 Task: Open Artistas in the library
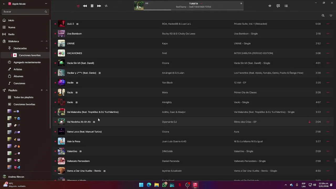coord(18,69)
